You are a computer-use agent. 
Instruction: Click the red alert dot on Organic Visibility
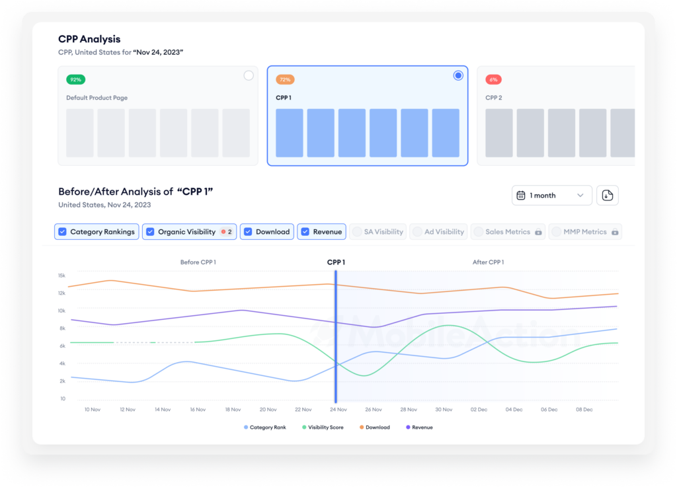coord(223,232)
